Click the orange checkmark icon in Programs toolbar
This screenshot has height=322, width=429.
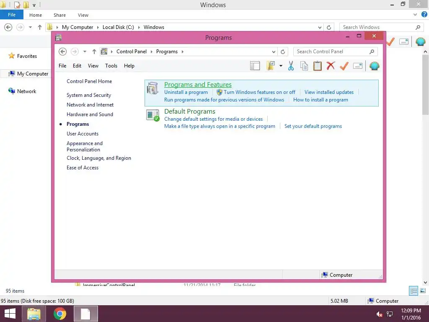[x=344, y=66]
